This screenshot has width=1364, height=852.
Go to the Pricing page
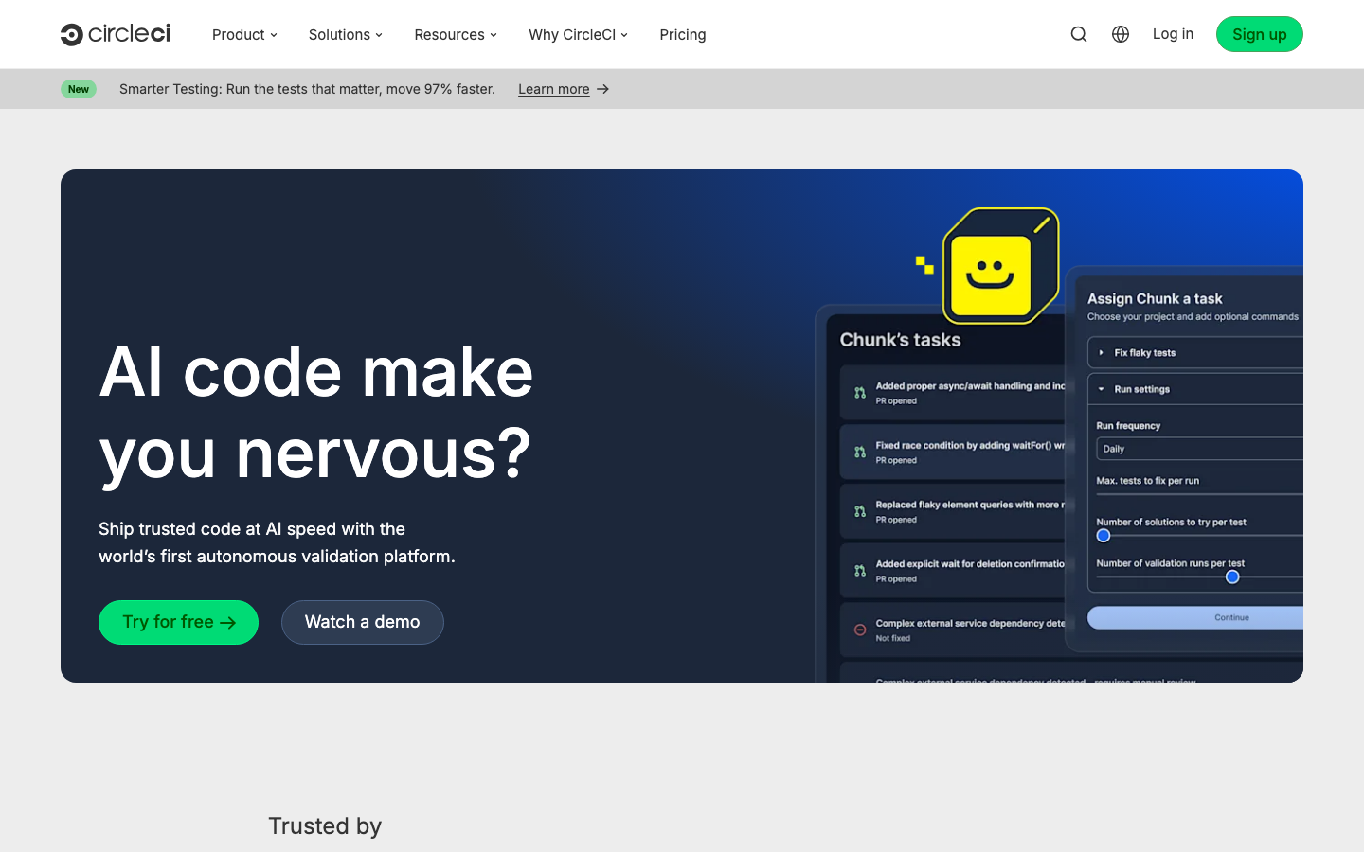683,35
